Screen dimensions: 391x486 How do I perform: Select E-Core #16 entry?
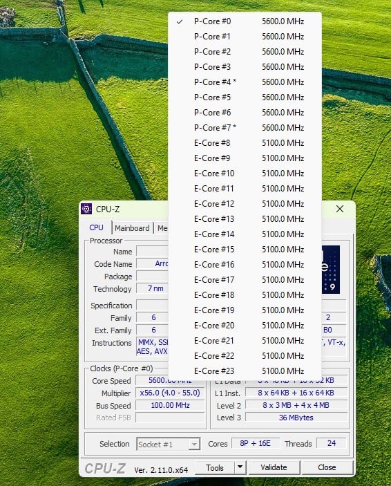point(245,264)
